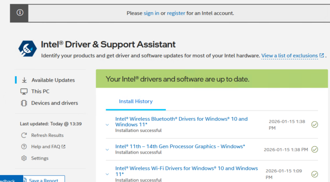Image resolution: width=330 pixels, height=182 pixels.
Task: Click the Save a Report button
Action: tap(44, 179)
